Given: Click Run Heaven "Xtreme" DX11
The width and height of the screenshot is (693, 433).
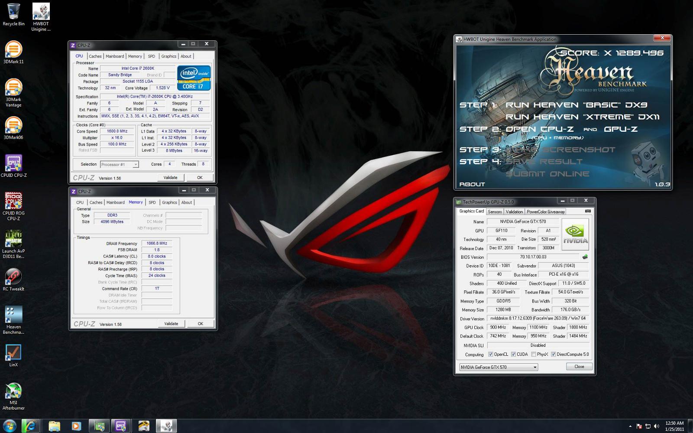Looking at the screenshot, I should point(582,117).
